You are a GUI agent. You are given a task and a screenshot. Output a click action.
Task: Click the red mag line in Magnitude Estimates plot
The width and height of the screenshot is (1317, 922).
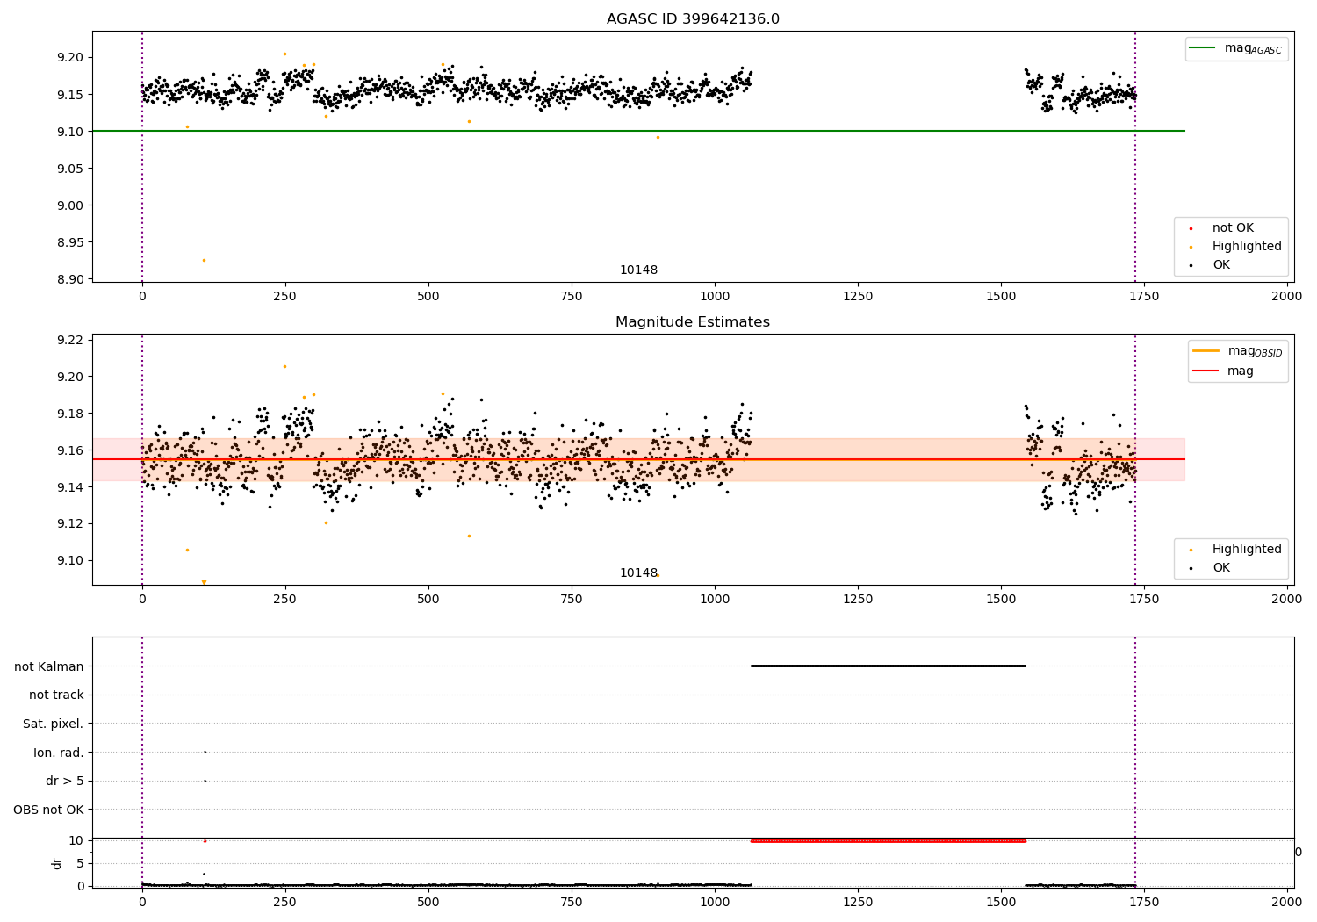(x=638, y=459)
